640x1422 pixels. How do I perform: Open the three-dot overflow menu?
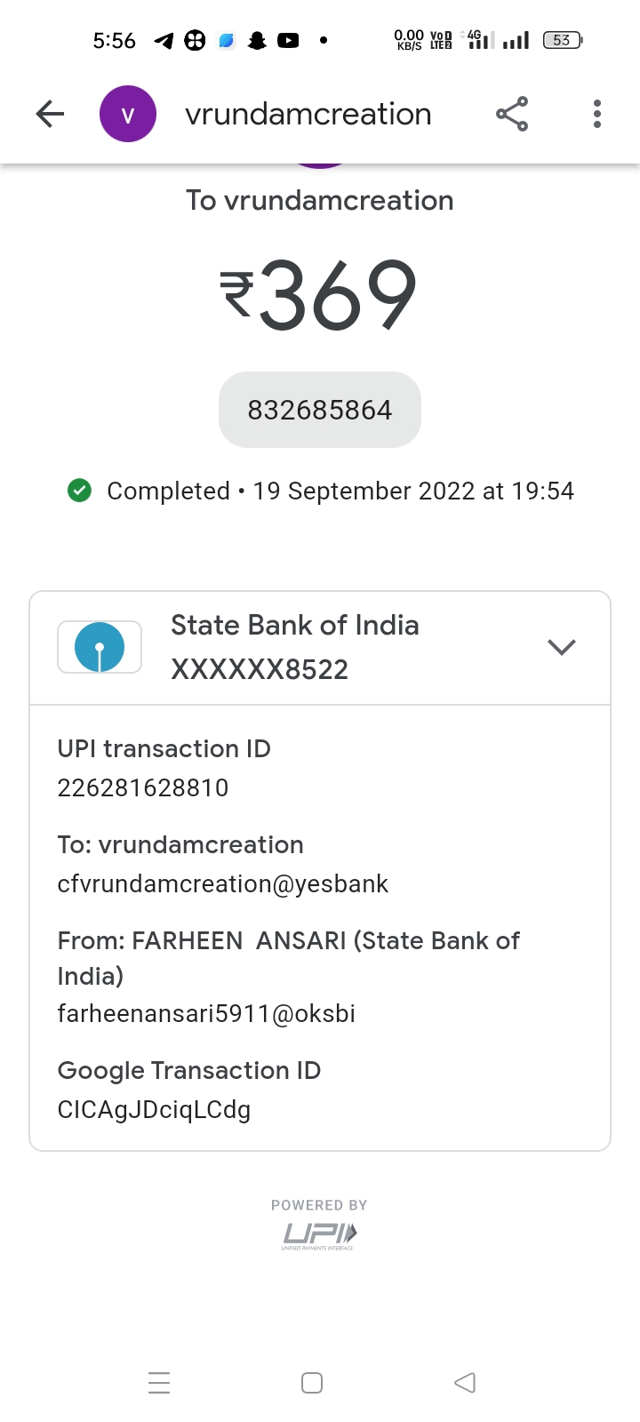pyautogui.click(x=597, y=114)
